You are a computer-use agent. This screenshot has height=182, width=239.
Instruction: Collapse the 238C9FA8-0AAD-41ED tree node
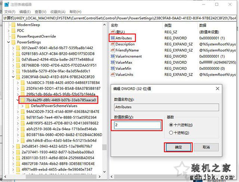tap(13, 77)
